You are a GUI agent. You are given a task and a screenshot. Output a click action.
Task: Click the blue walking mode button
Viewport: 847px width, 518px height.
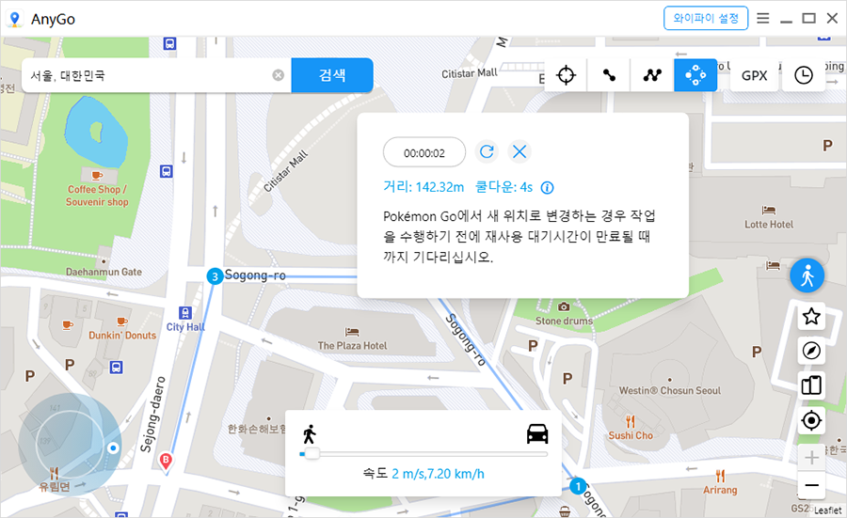(x=807, y=275)
